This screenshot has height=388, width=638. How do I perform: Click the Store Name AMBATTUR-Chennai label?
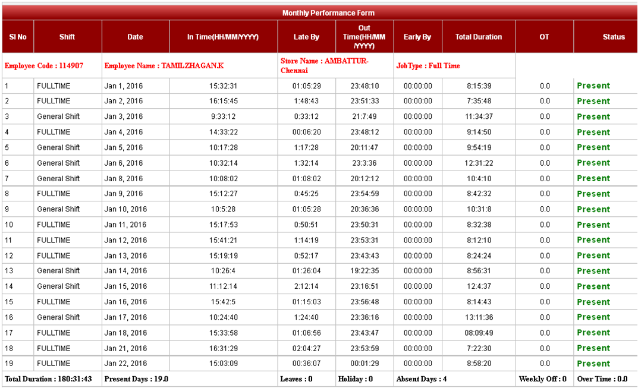point(325,65)
